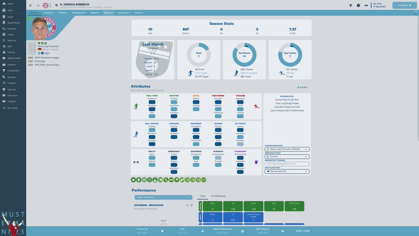Expand the Deep Lying Playmaker (Defend) role dropdown
The width and height of the screenshot is (419, 236).
[x=287, y=149]
